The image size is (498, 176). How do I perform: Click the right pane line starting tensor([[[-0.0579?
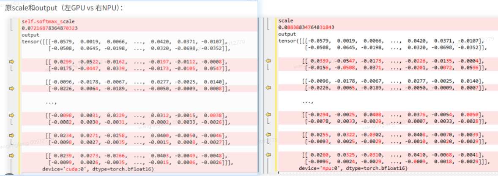(x=381, y=41)
